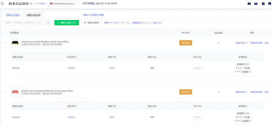Select the 相乗出品通知 tab

click(13, 15)
